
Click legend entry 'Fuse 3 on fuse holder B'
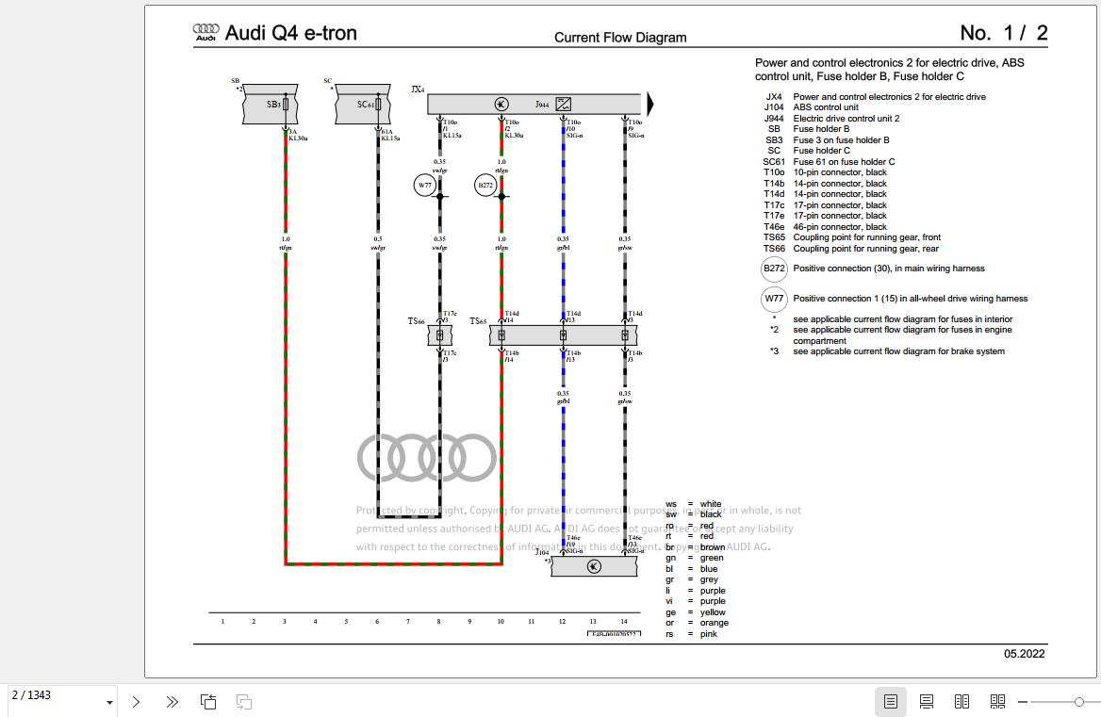(841, 140)
